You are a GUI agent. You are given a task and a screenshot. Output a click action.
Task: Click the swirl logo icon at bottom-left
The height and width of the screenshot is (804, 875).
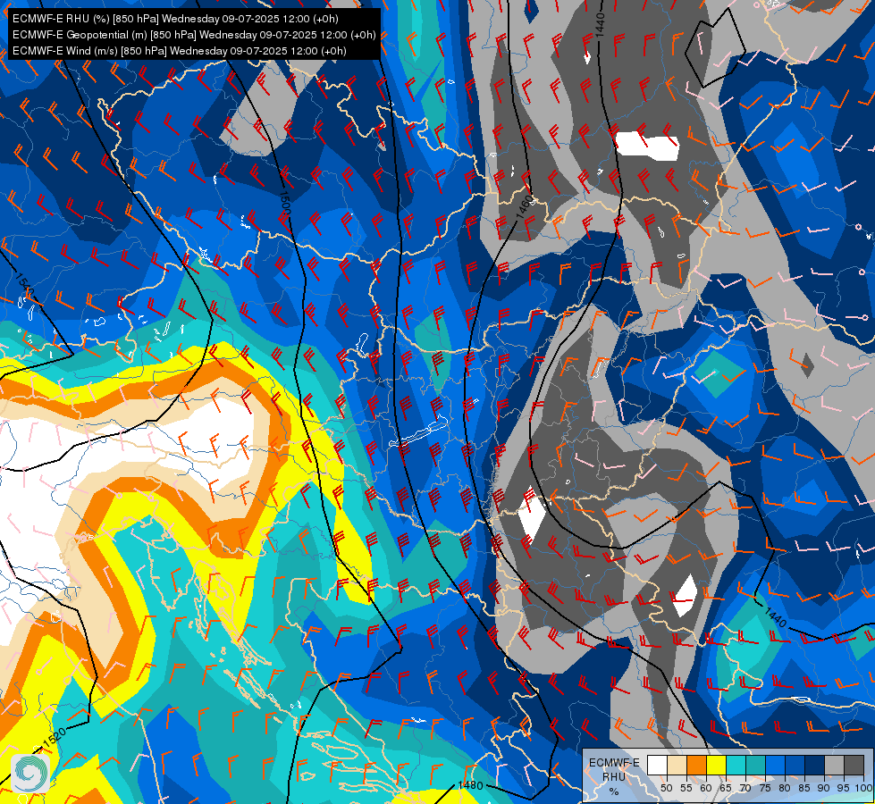pos(30,773)
